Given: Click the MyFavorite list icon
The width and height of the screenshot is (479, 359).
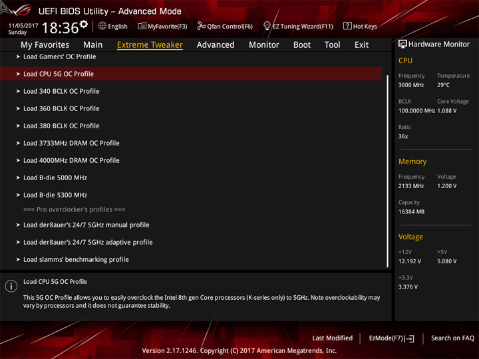Looking at the screenshot, I should tap(142, 26).
